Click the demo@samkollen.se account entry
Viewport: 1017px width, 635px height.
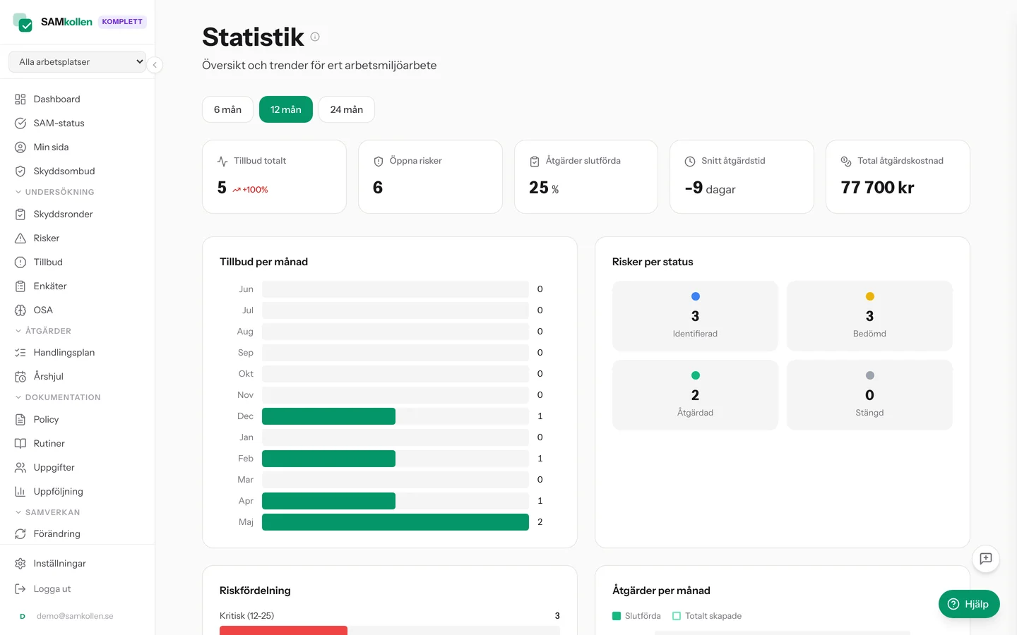click(x=75, y=616)
